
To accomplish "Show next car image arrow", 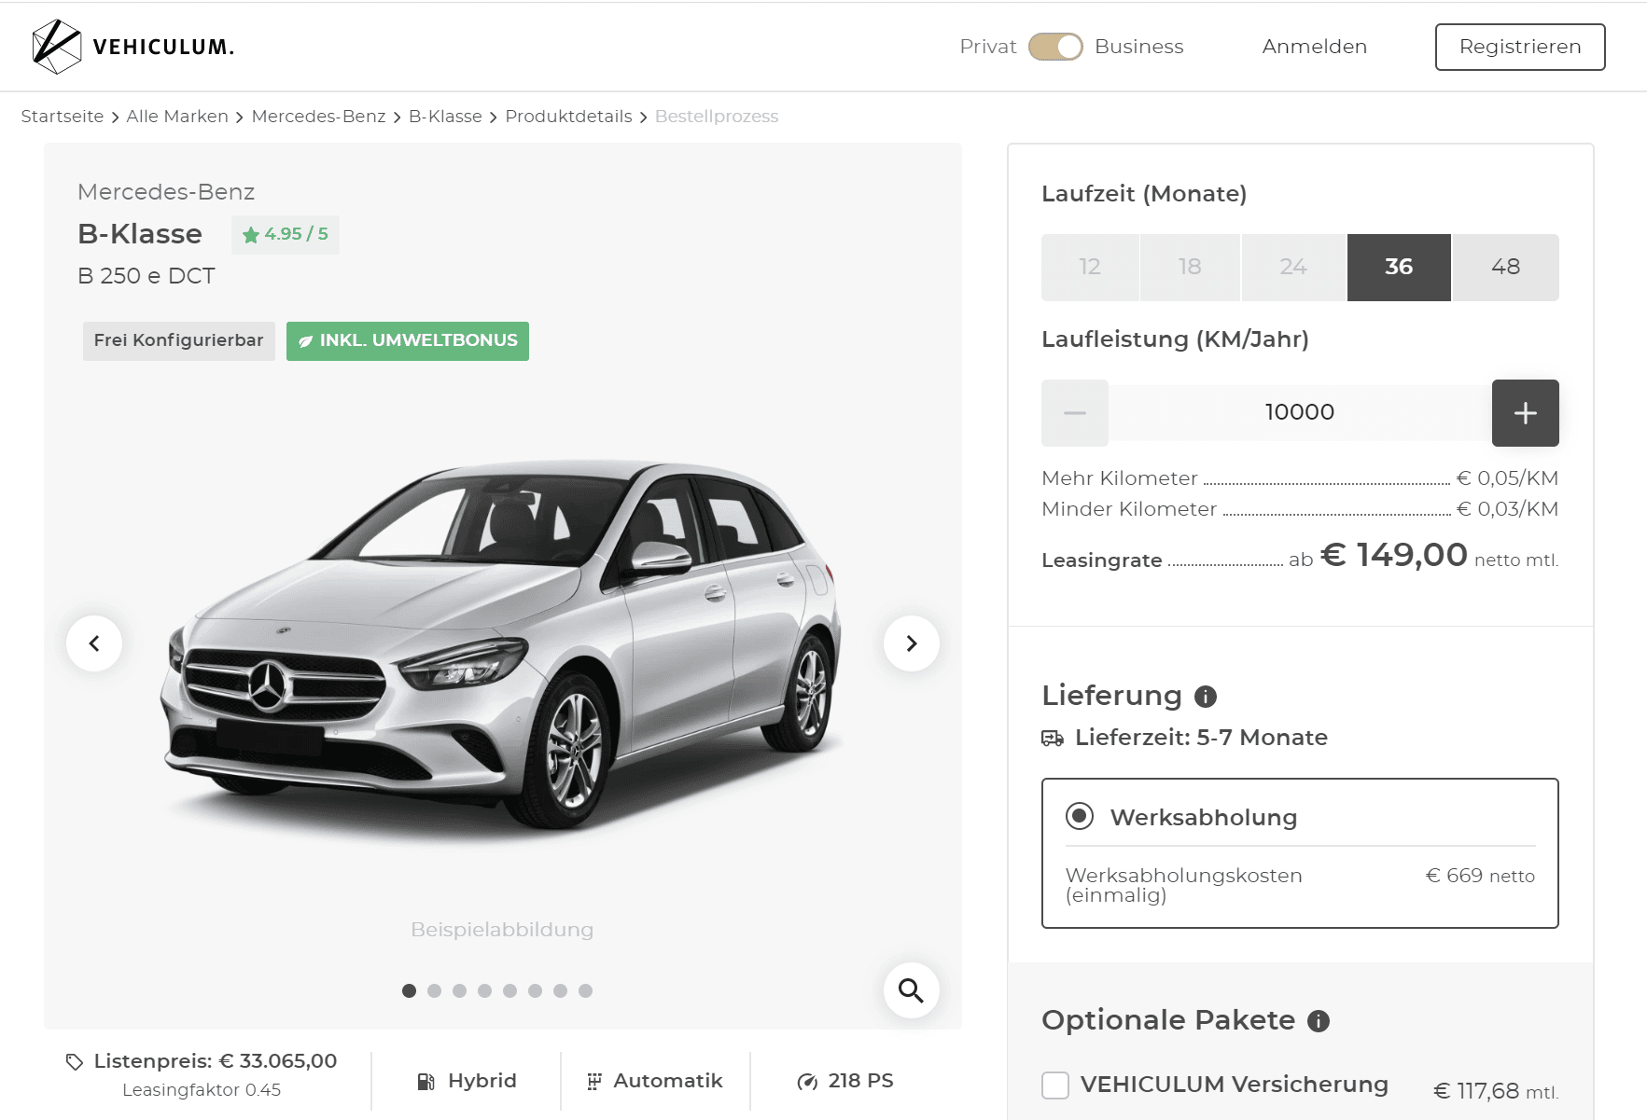I will pos(912,643).
